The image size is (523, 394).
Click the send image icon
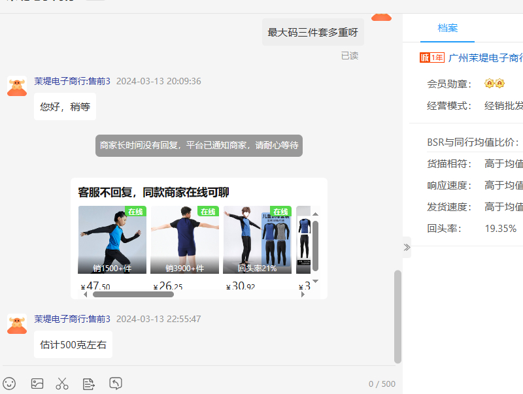pos(37,384)
